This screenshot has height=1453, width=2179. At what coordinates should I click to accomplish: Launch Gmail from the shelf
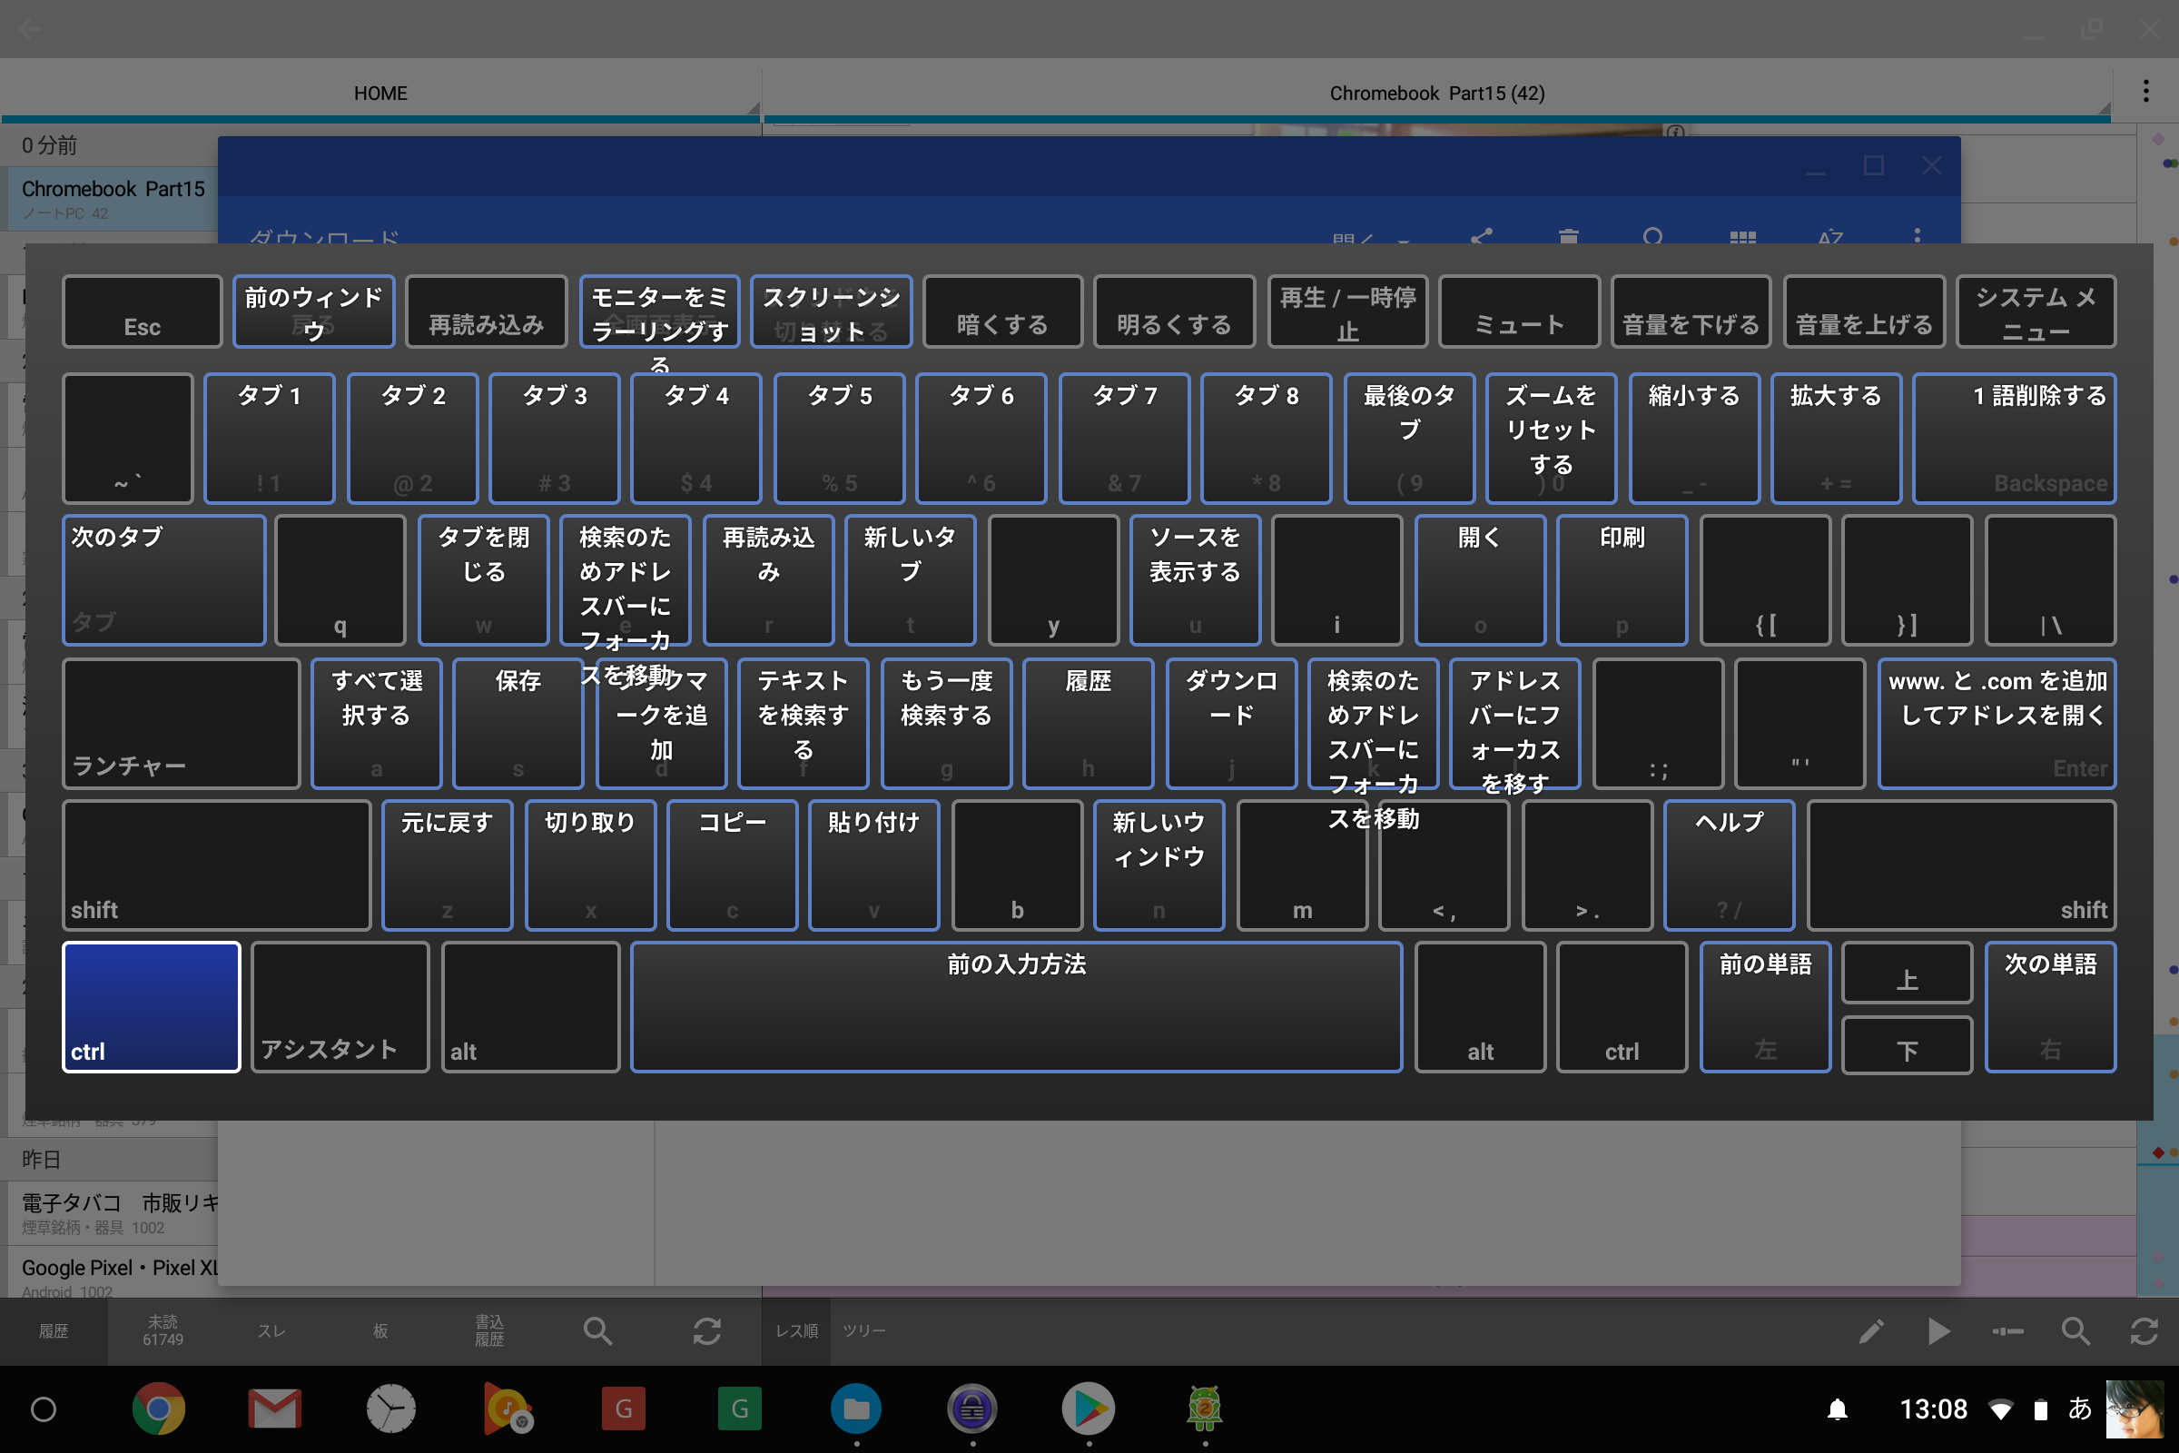274,1409
